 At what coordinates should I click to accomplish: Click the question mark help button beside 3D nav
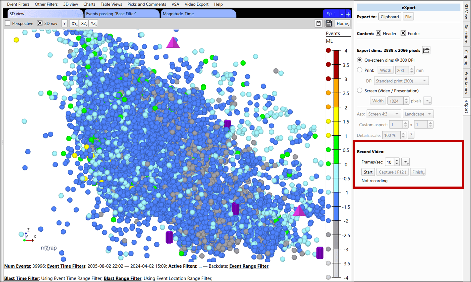64,23
